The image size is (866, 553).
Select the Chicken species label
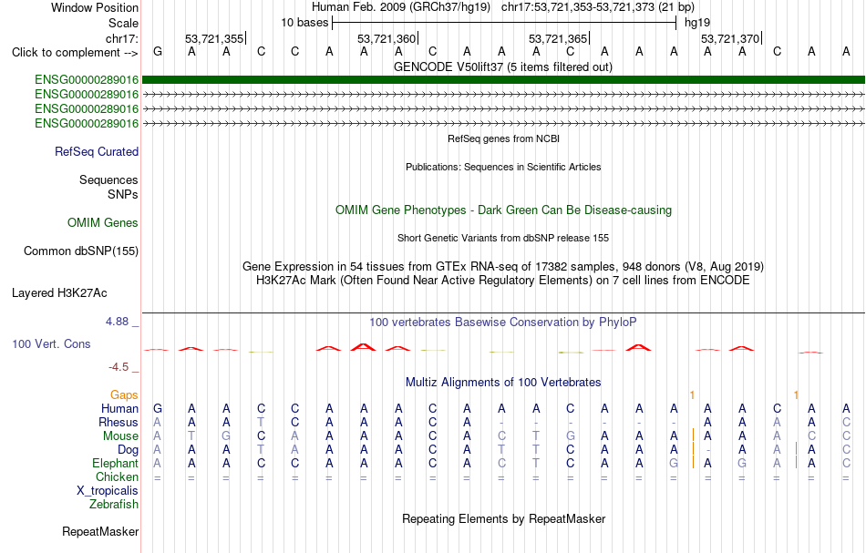tap(117, 476)
